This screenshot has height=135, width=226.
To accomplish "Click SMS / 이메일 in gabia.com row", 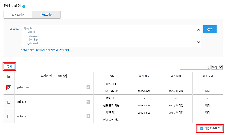I will 176,91.
